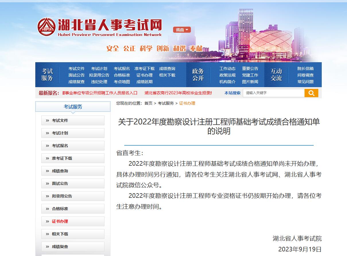Click 考试服务 in the breadcrumb
This screenshot has height=256, width=347.
(166, 103)
